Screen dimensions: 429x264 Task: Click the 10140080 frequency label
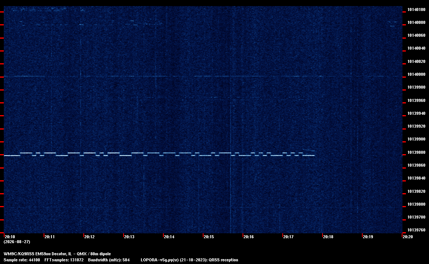[416, 22]
